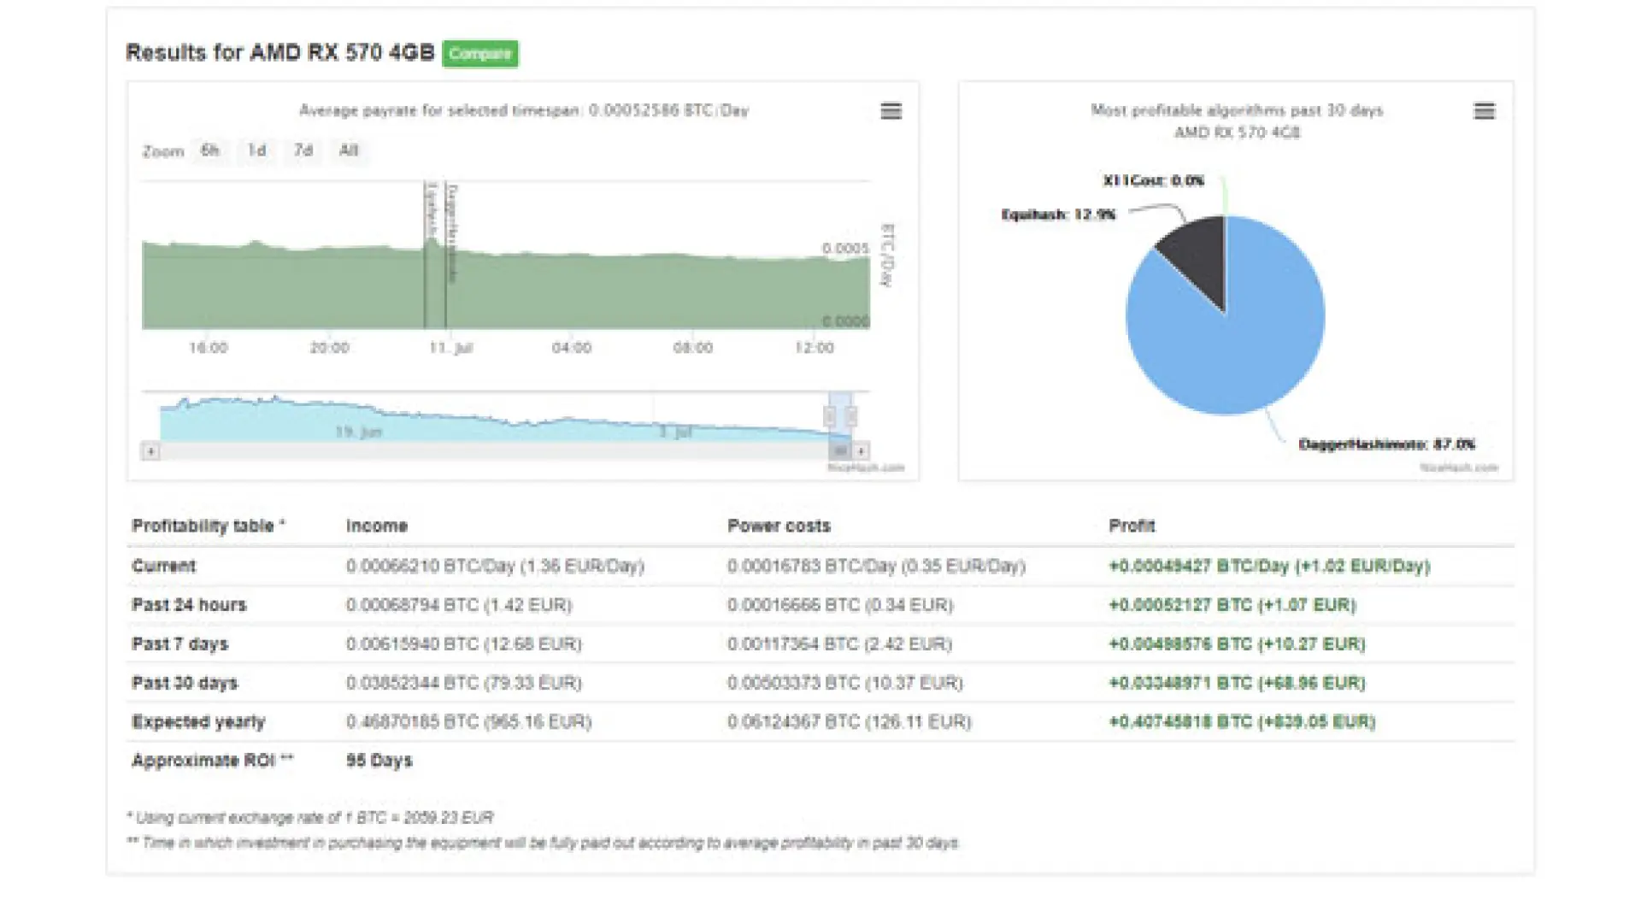Click the left scroll arrow of chart navigator
The image size is (1641, 923).
150,450
